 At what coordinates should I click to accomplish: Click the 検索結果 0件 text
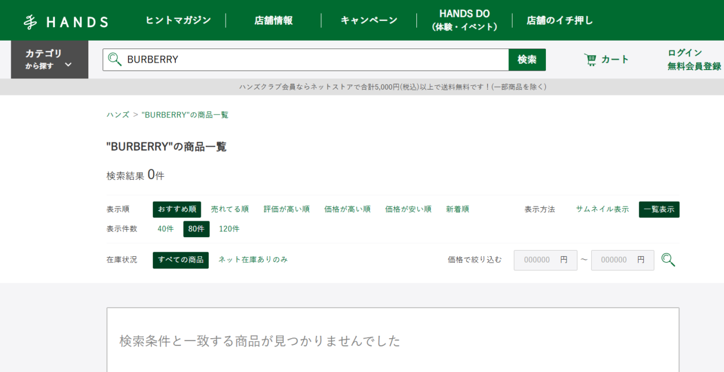coord(135,176)
